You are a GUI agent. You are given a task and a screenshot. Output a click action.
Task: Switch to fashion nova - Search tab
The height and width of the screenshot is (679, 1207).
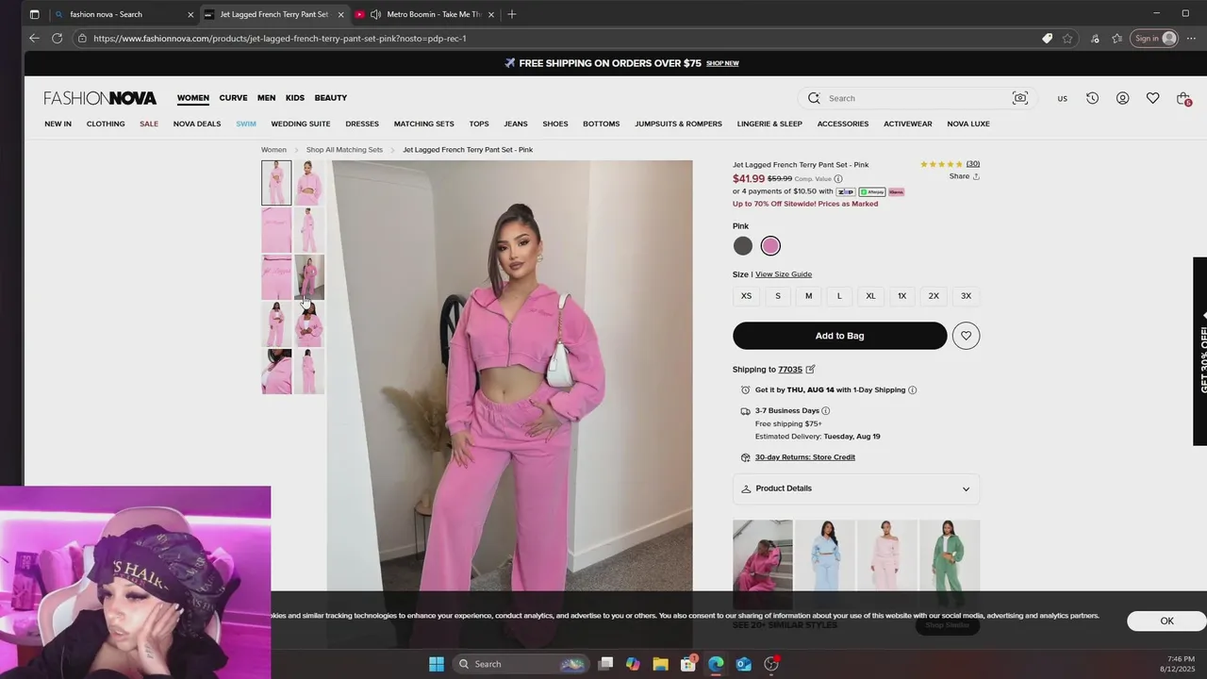(123, 14)
